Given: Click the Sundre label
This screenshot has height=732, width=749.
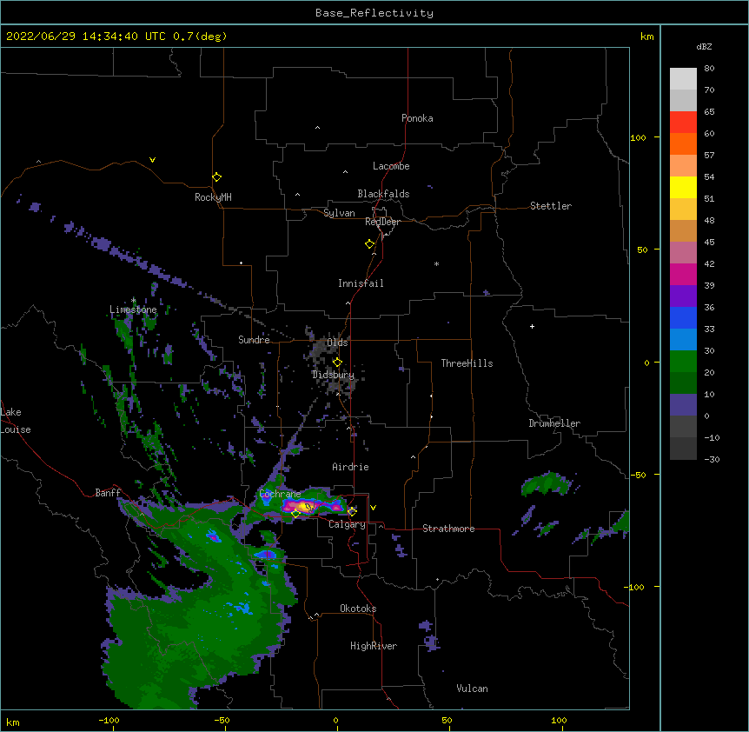Looking at the screenshot, I should [254, 340].
